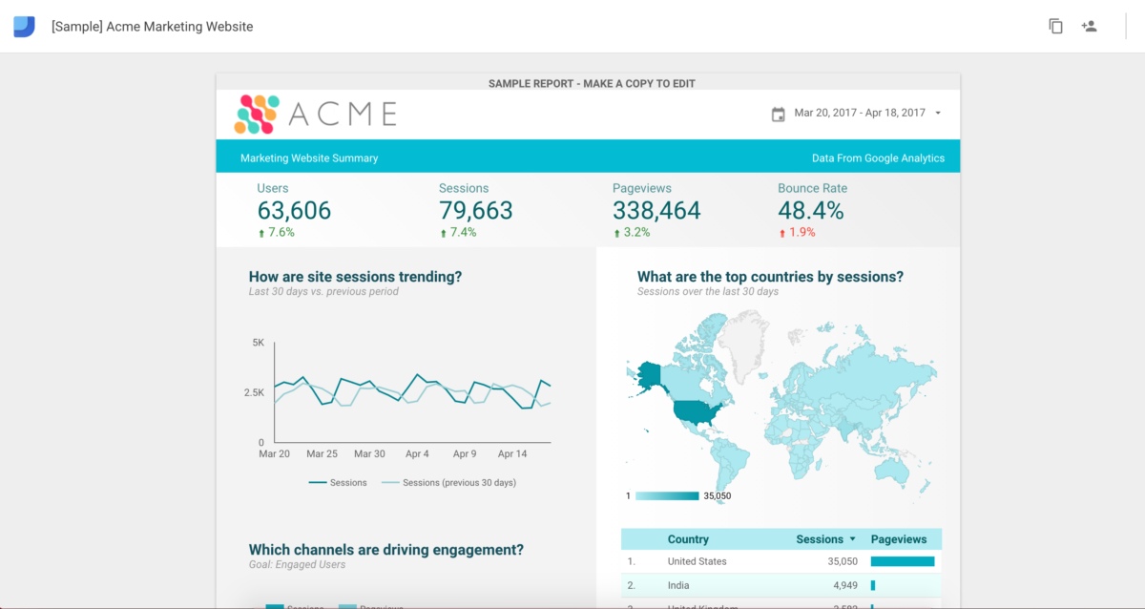Click the 5K y-axis label
This screenshot has width=1145, height=609.
(258, 343)
